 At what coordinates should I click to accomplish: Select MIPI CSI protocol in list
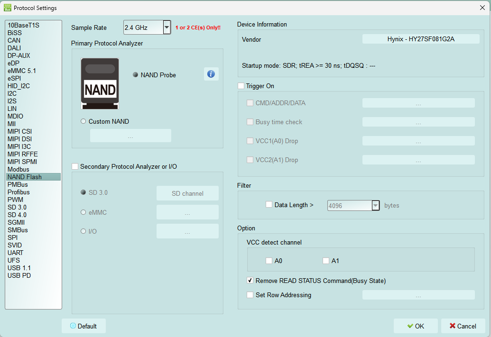(x=34, y=131)
